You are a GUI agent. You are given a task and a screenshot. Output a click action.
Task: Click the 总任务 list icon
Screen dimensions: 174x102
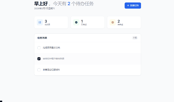[40, 22]
